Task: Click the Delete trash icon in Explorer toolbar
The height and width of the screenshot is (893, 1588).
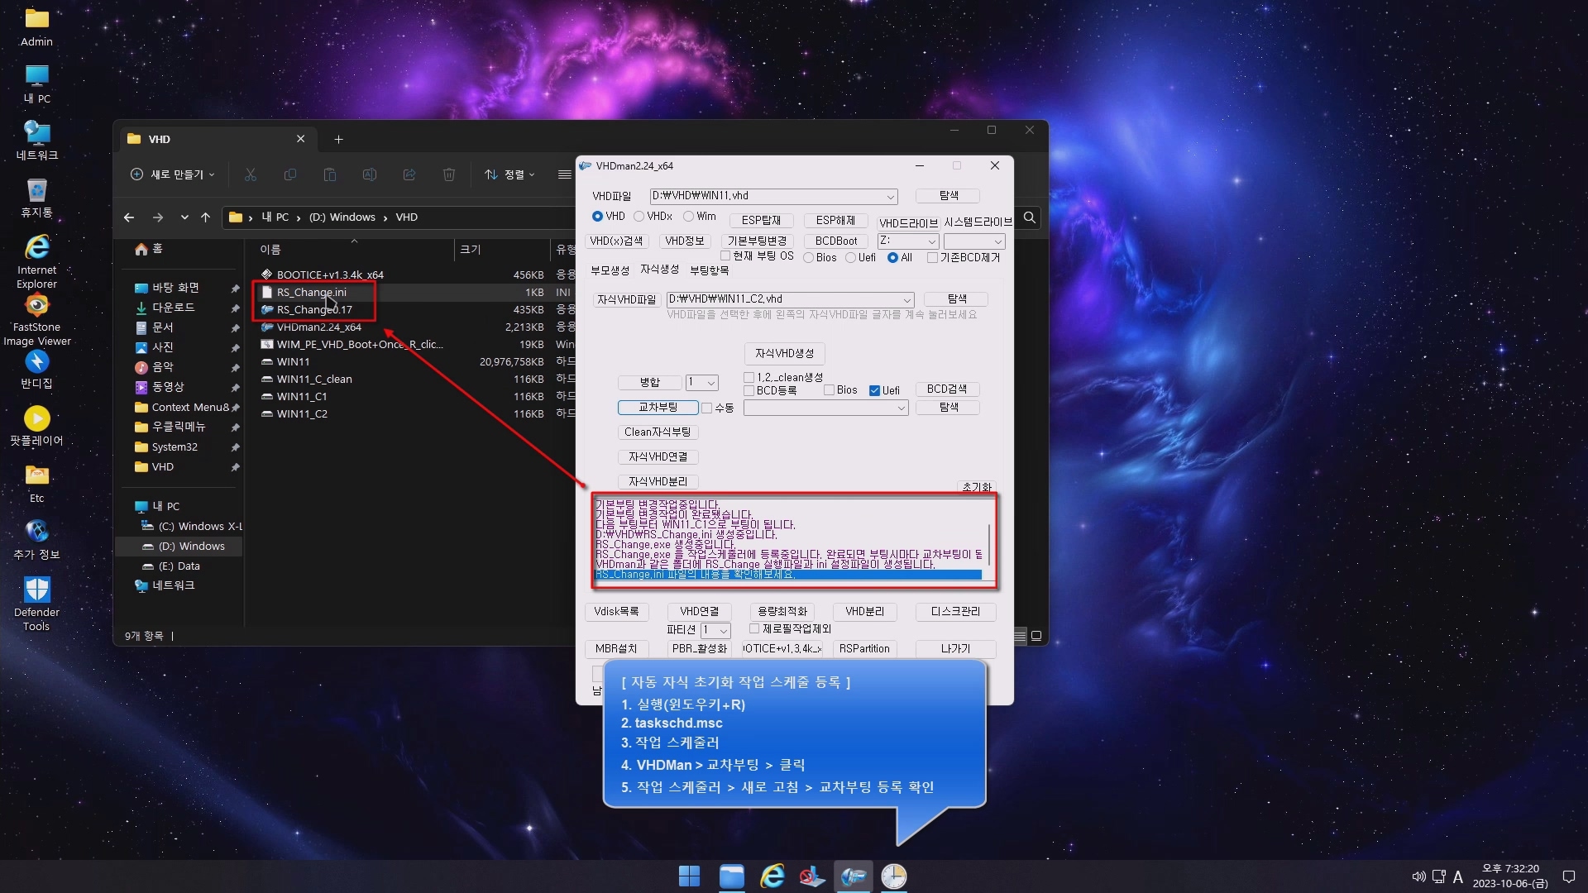Action: click(x=449, y=174)
